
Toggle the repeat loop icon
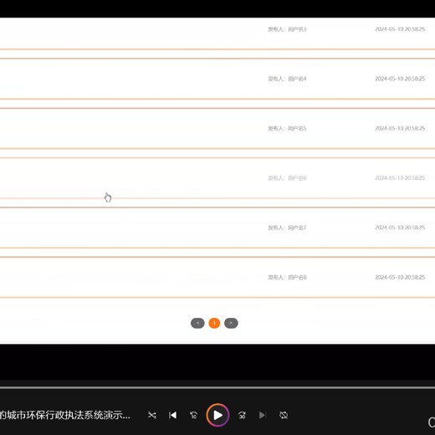[284, 415]
